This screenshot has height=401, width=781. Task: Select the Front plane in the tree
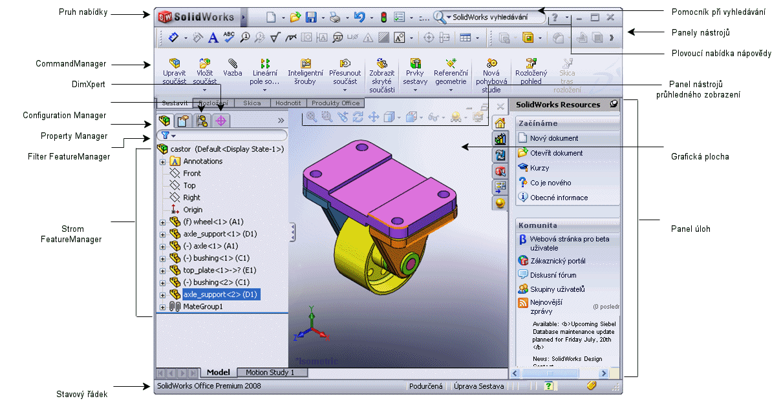point(192,173)
